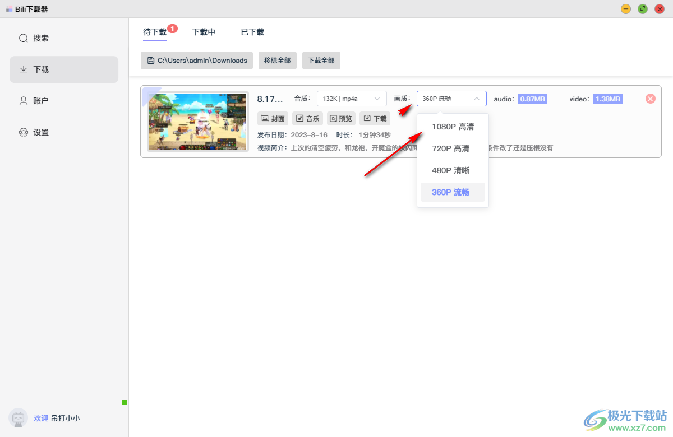Click the video size 1.38MB label
673x437 pixels.
coord(607,99)
